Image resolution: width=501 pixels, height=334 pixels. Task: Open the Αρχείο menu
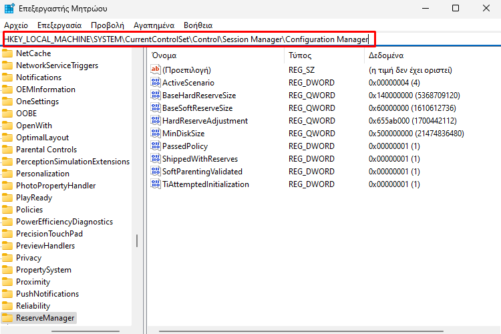click(16, 25)
